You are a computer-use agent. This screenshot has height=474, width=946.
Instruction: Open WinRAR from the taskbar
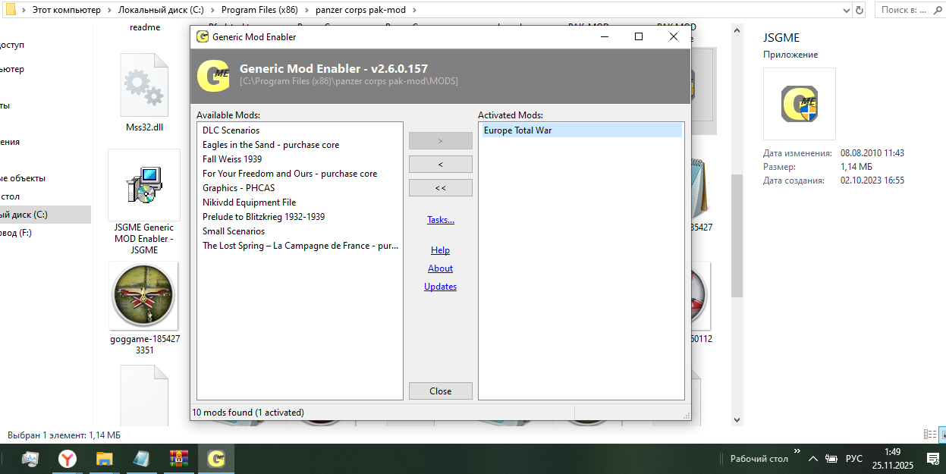click(x=179, y=459)
